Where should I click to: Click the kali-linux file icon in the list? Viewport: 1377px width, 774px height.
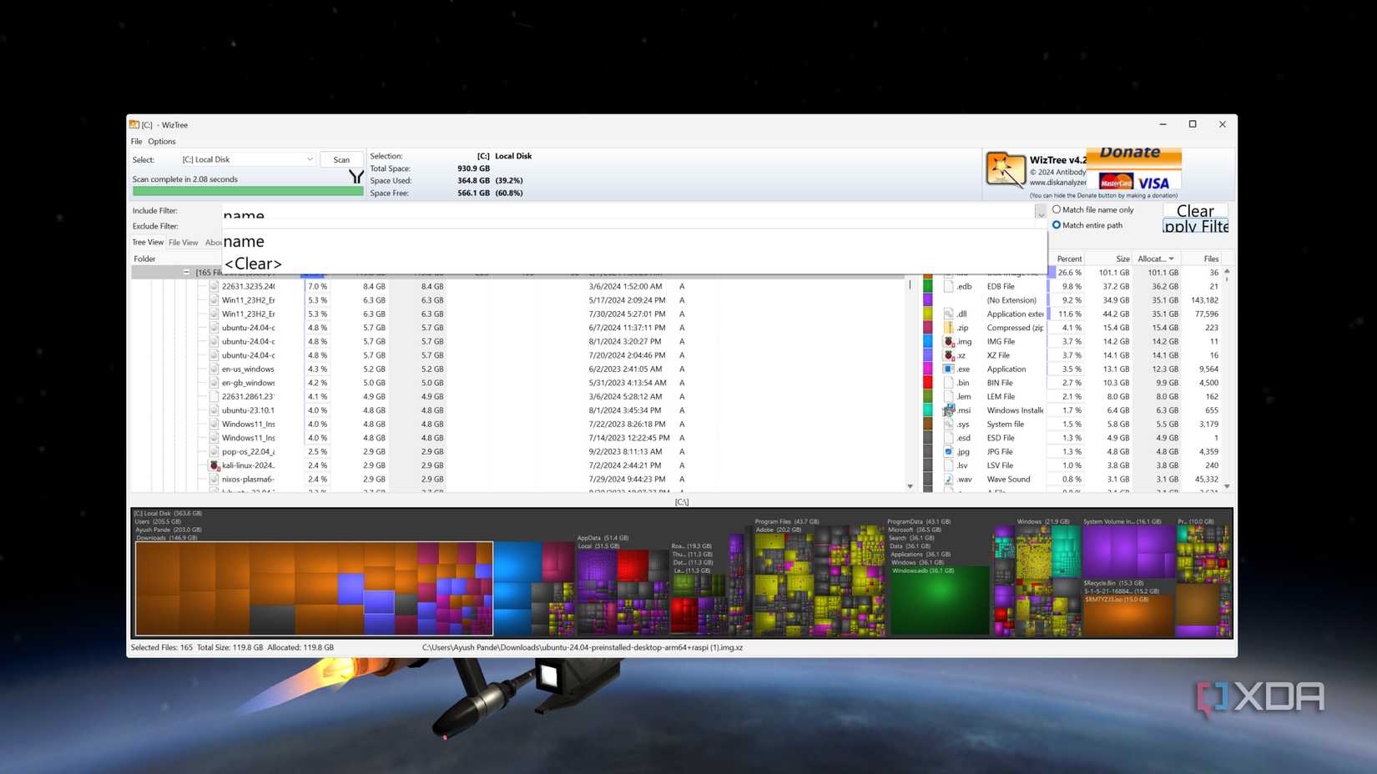213,465
